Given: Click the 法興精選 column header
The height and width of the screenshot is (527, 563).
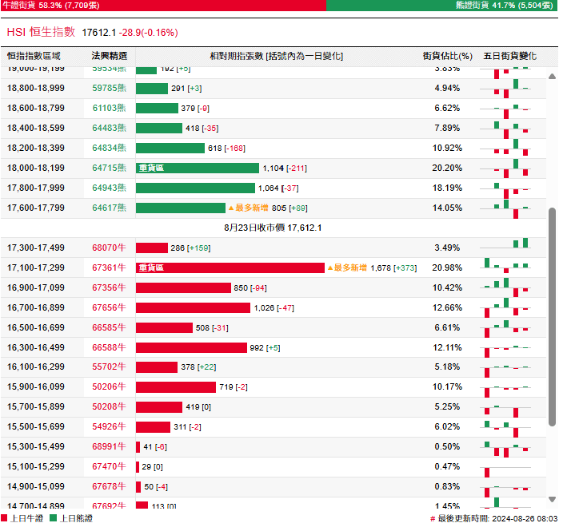Looking at the screenshot, I should click(x=110, y=57).
